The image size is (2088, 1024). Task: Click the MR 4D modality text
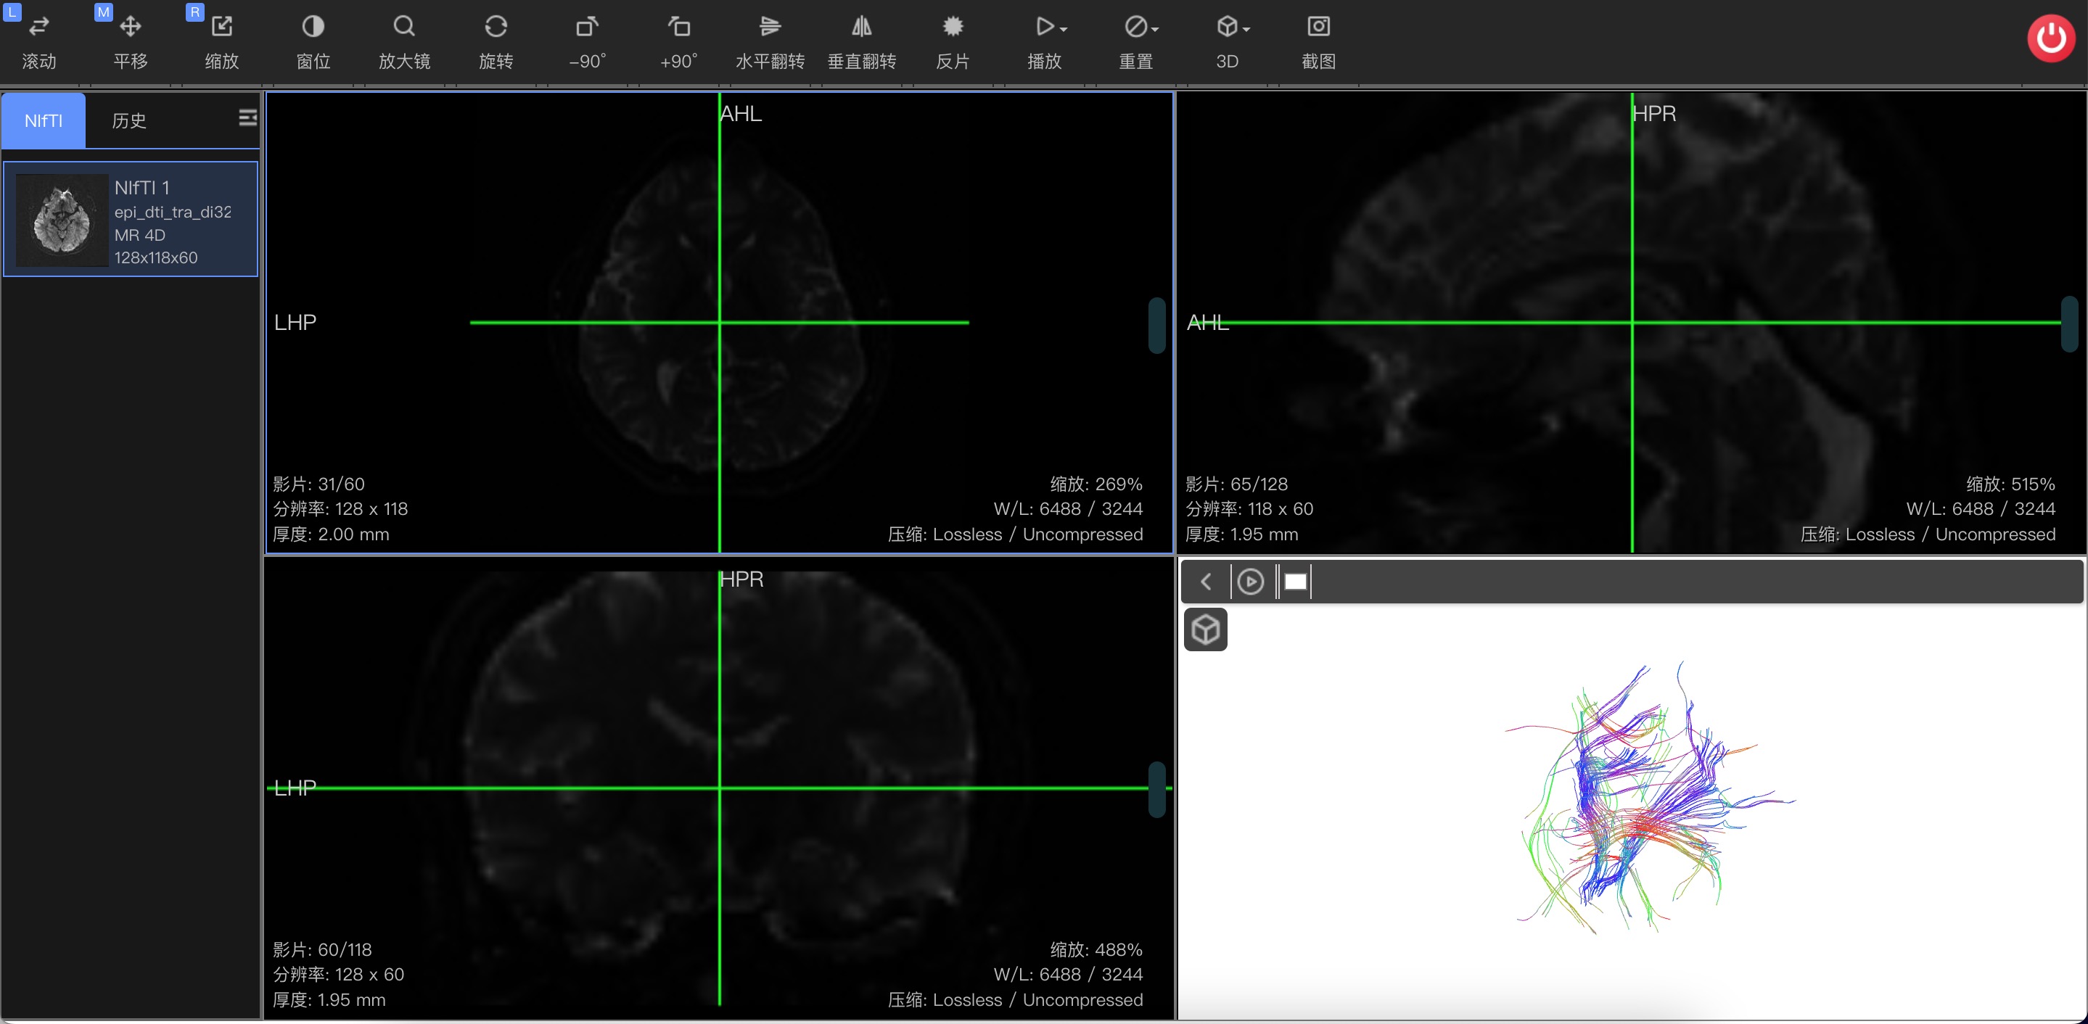pos(139,235)
